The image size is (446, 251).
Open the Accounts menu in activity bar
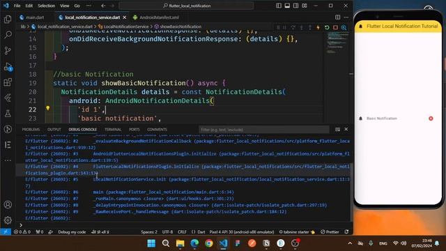tap(8, 204)
